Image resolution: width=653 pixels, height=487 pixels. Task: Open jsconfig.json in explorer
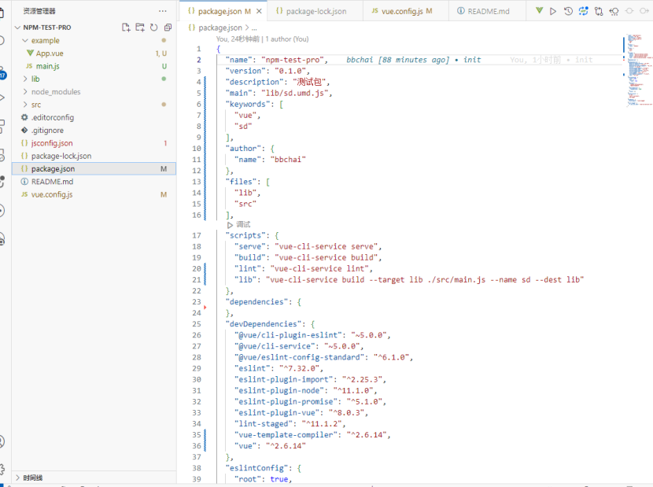[52, 143]
